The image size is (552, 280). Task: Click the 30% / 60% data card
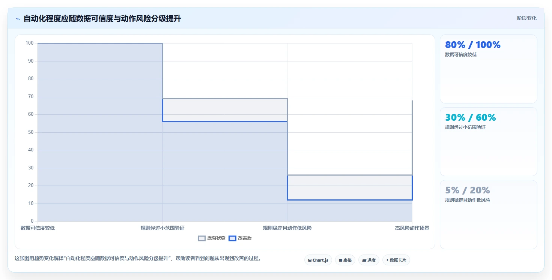click(488, 142)
